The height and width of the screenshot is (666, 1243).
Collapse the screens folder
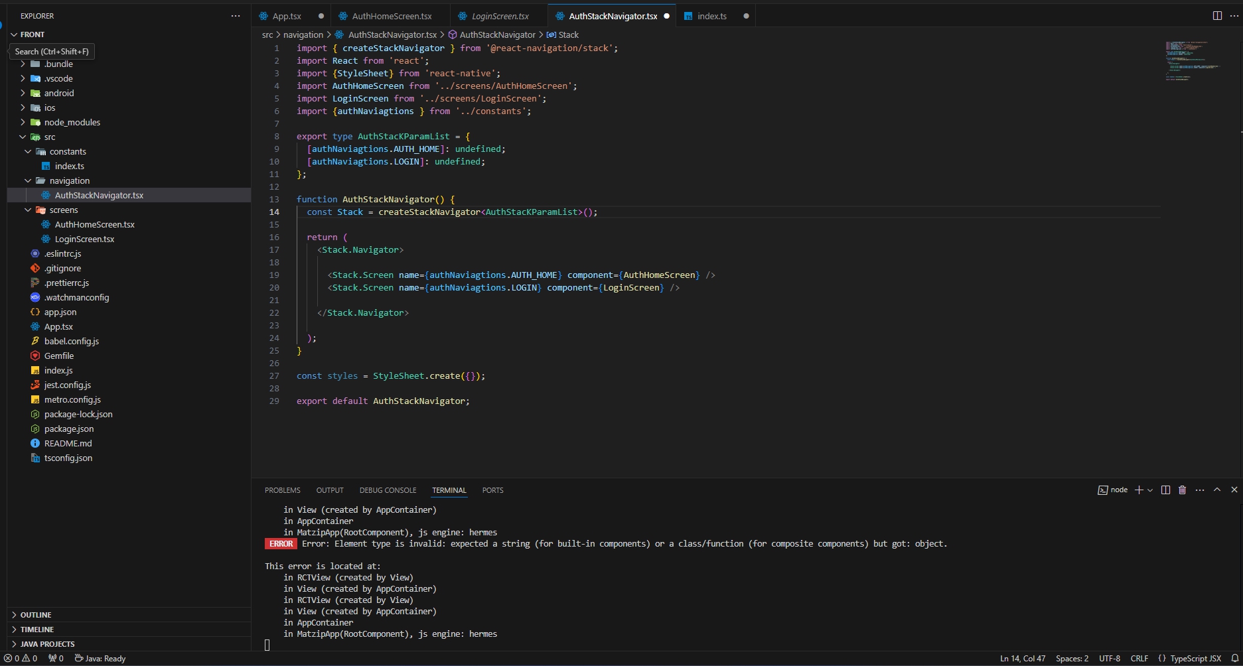(63, 210)
